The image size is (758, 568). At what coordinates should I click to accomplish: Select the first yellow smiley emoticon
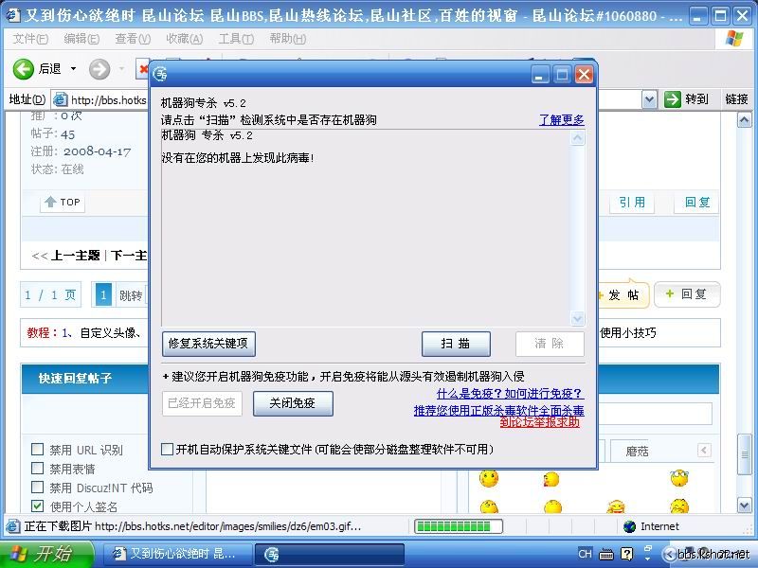(489, 479)
